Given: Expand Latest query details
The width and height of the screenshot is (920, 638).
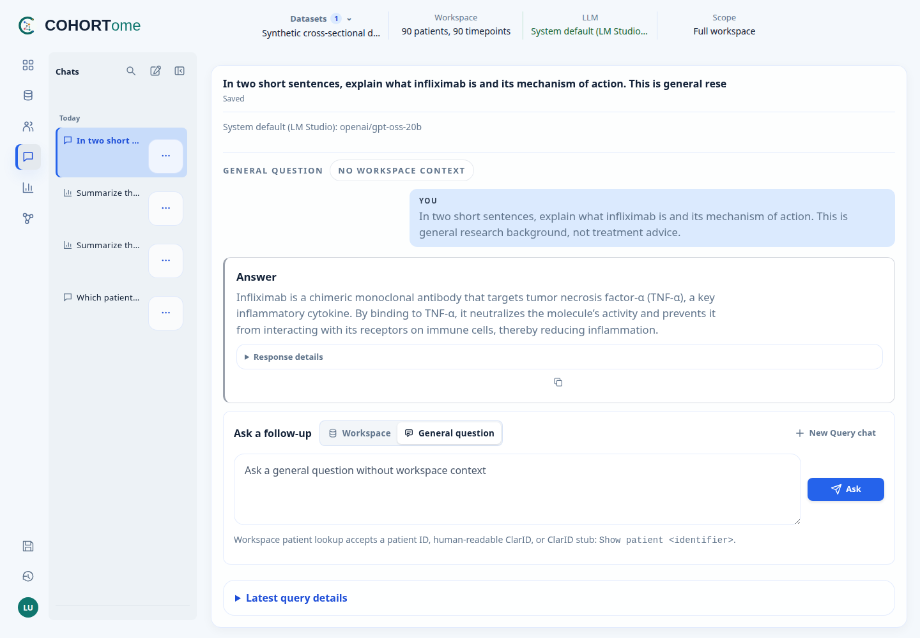Looking at the screenshot, I should (x=559, y=598).
